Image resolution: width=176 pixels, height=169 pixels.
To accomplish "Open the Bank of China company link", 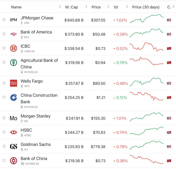I will [x=34, y=158].
